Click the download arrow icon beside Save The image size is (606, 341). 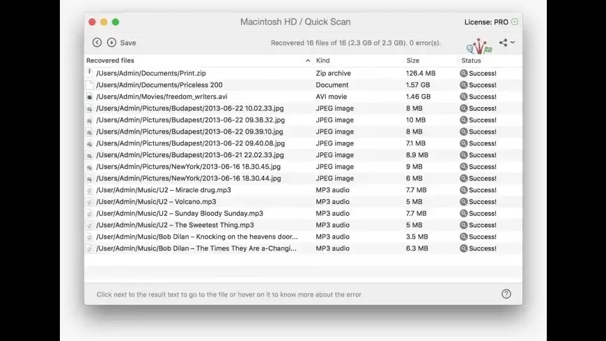click(x=111, y=42)
